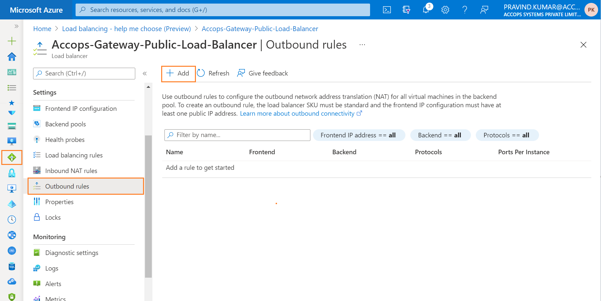Open the more options ellipsis by title
The image size is (601, 301).
362,45
